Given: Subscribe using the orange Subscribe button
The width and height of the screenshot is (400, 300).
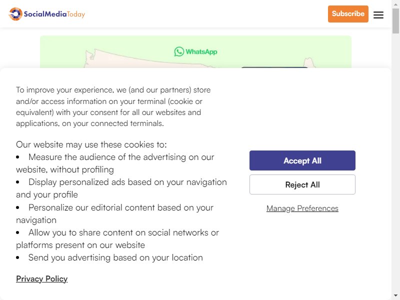Looking at the screenshot, I should coord(348,14).
